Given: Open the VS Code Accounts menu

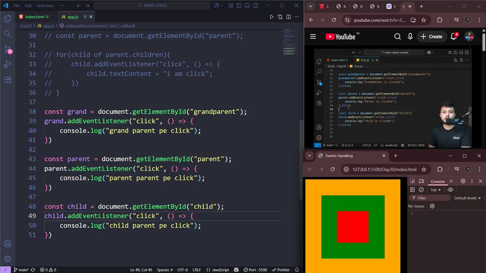Looking at the screenshot, I should tap(7, 244).
